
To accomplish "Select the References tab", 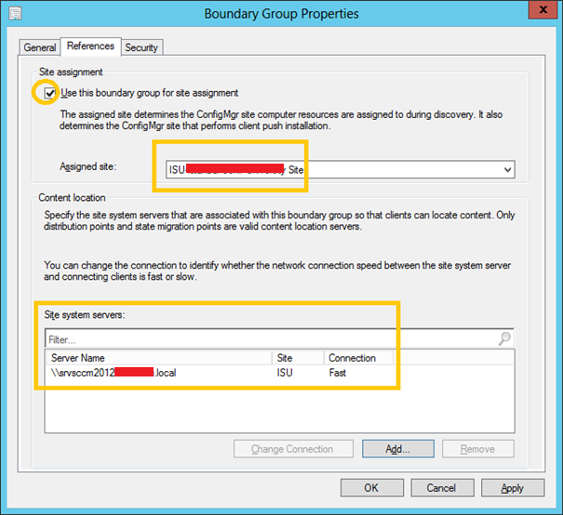I will click(90, 46).
